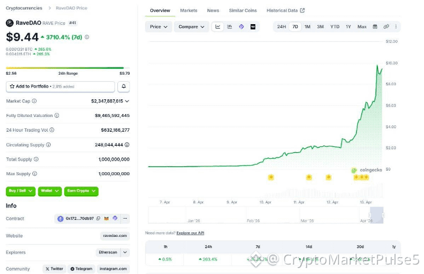Viewport: 424px width, 274px height.
Task: Expand the Explorers dropdown arrow
Action: 125,252
